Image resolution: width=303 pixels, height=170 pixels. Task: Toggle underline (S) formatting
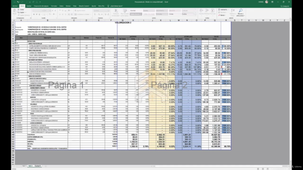point(39,15)
